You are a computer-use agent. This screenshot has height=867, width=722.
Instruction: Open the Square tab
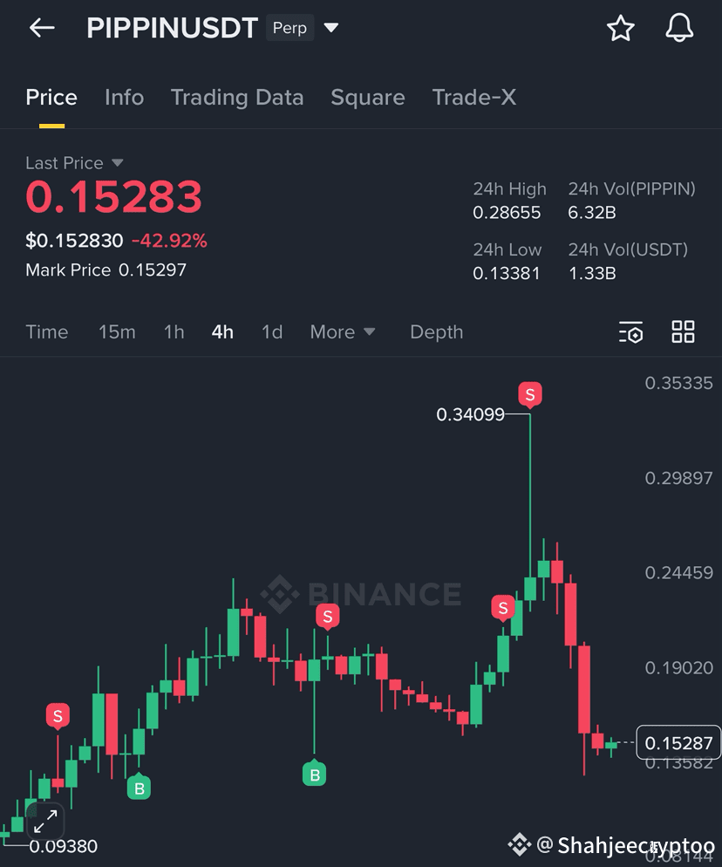click(x=368, y=98)
